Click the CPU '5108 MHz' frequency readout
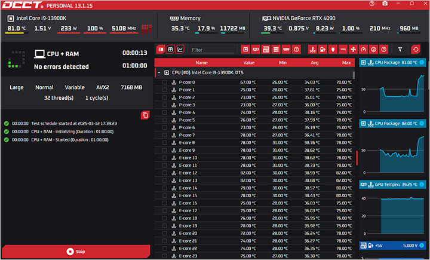 tap(124, 28)
